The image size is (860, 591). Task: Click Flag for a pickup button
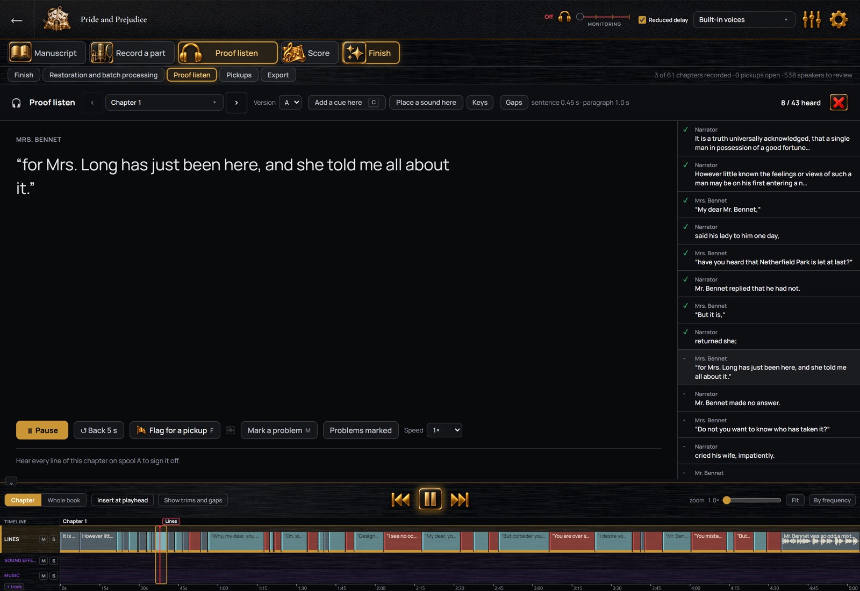(x=175, y=430)
